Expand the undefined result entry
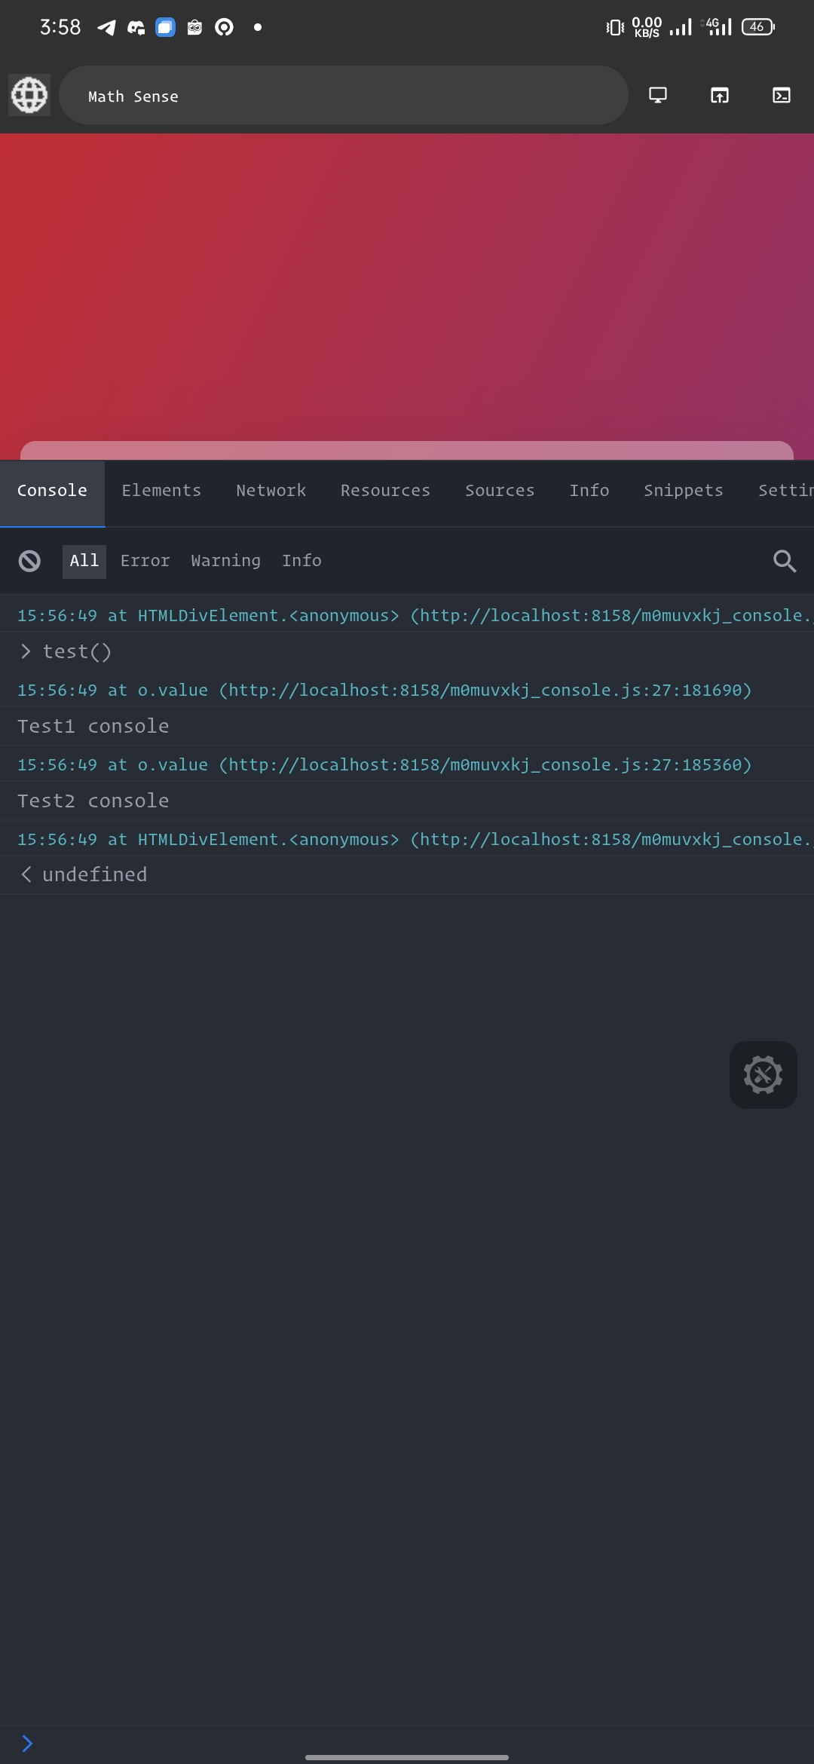 point(93,874)
